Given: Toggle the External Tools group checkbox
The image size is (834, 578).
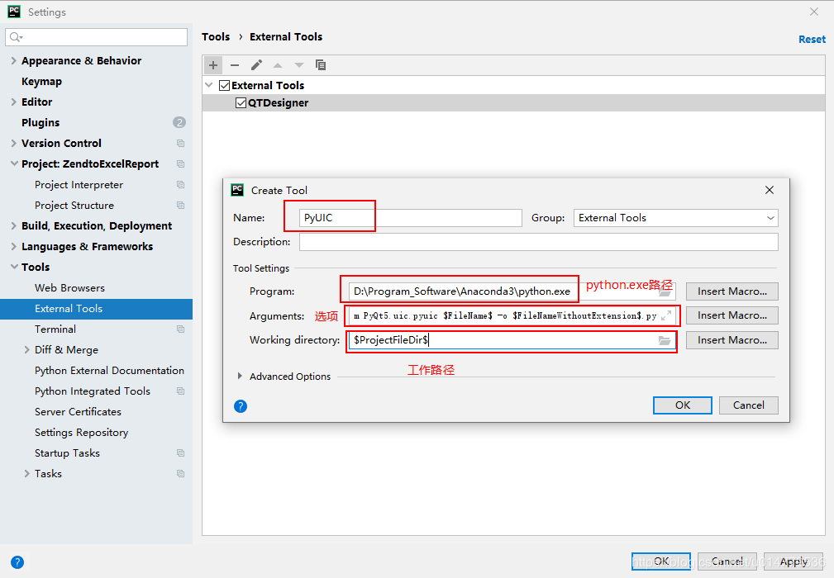Looking at the screenshot, I should [225, 86].
